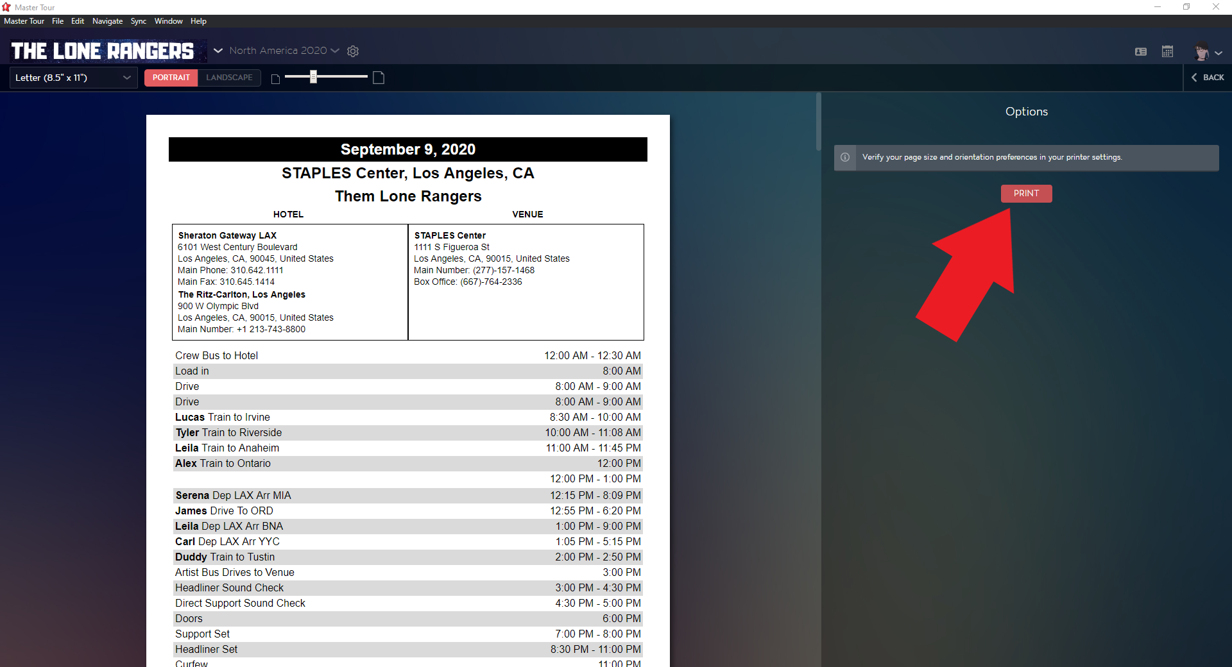The width and height of the screenshot is (1232, 667).
Task: Click the Direct Support Sound Check row
Action: point(408,603)
